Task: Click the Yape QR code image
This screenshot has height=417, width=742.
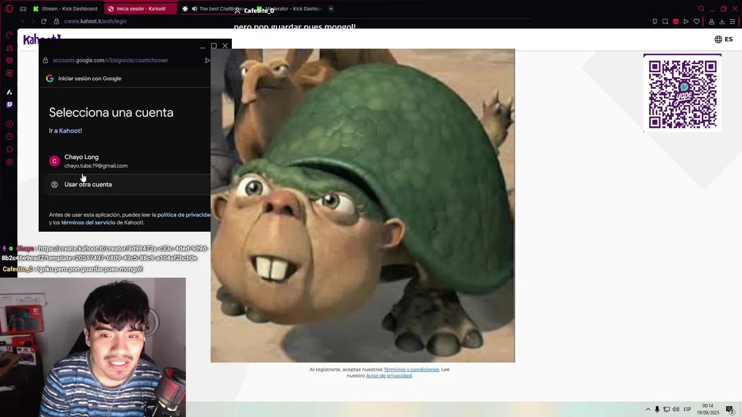Action: coord(682,93)
